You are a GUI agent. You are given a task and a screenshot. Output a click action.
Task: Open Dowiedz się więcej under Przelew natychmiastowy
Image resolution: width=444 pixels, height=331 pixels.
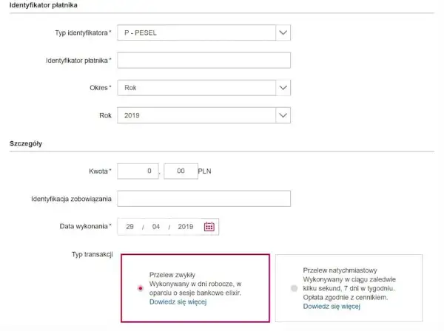pyautogui.click(x=332, y=307)
